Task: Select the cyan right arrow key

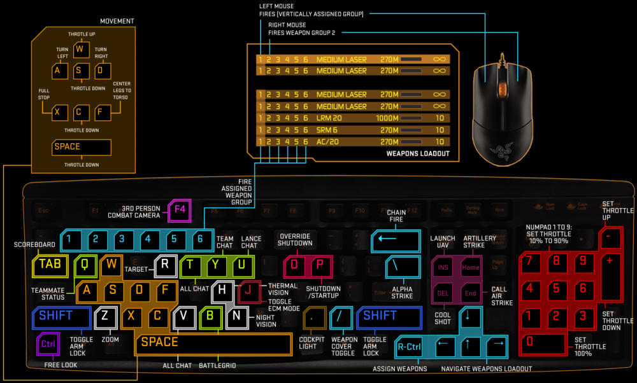Action: (x=497, y=347)
